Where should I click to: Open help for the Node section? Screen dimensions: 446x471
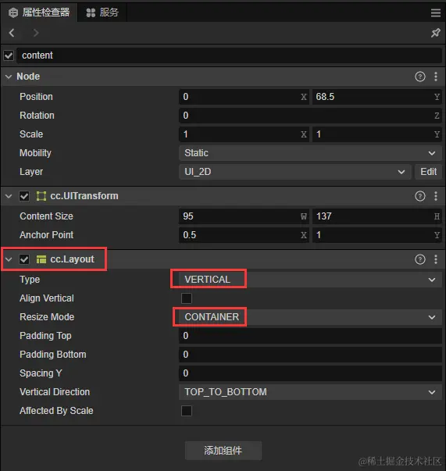coord(420,77)
